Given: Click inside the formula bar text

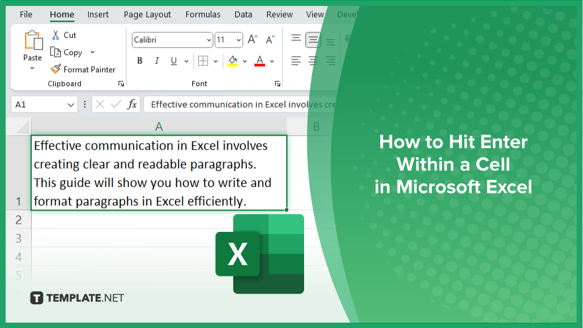Looking at the screenshot, I should coord(242,105).
